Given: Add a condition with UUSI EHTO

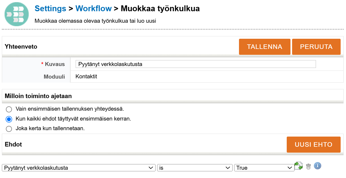Looking at the screenshot, I should (314, 144).
